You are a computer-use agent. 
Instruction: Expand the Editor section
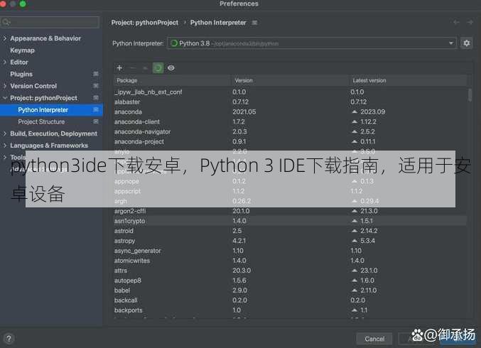point(4,62)
